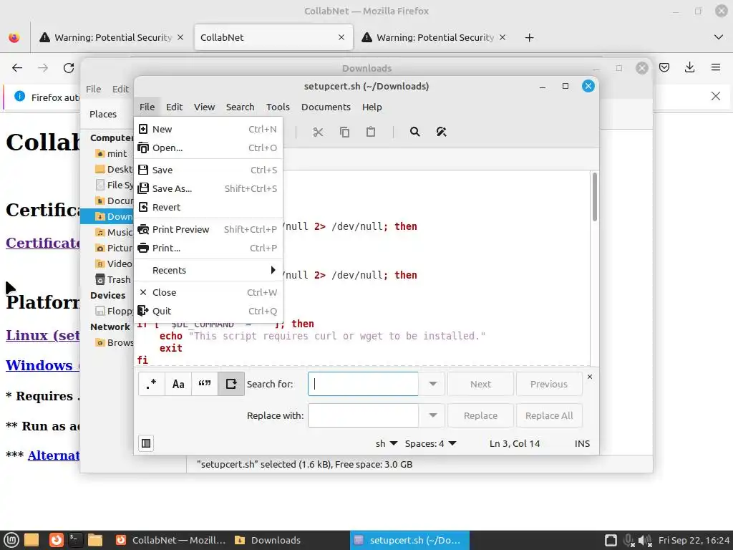Click the clock Fri Sep 22, 16:24
Viewport: 733px width, 550px height.
point(694,540)
